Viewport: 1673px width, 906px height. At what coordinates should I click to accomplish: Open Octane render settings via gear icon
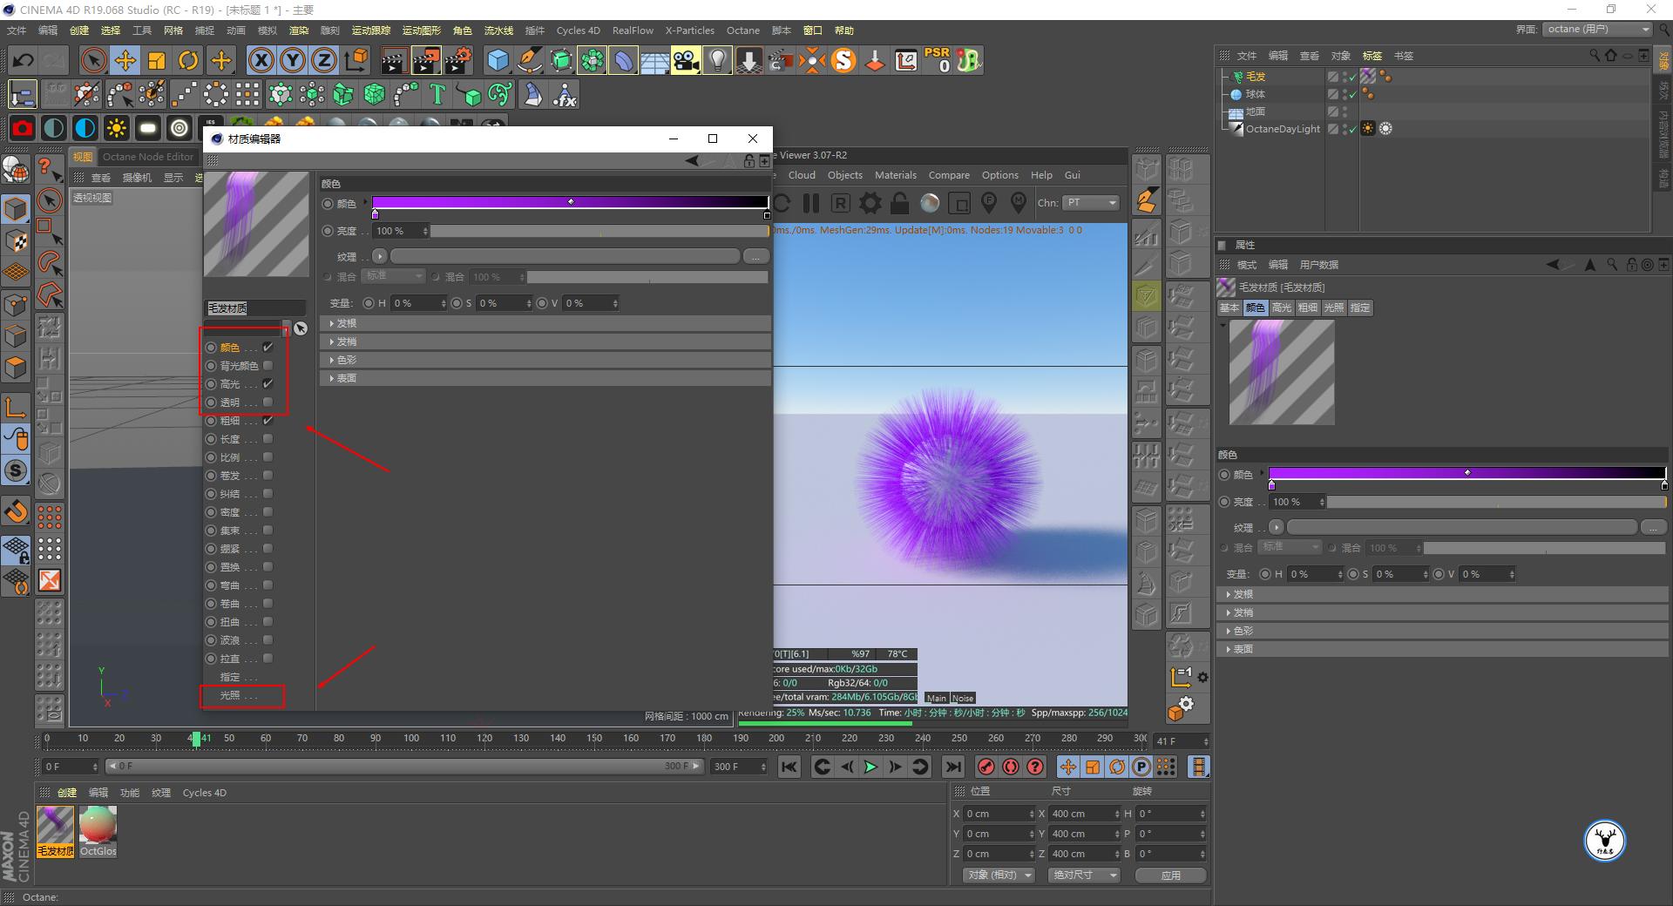[870, 203]
